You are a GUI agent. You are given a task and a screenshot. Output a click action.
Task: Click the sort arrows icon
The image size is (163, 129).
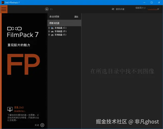pyautogui.click(x=113, y=9)
